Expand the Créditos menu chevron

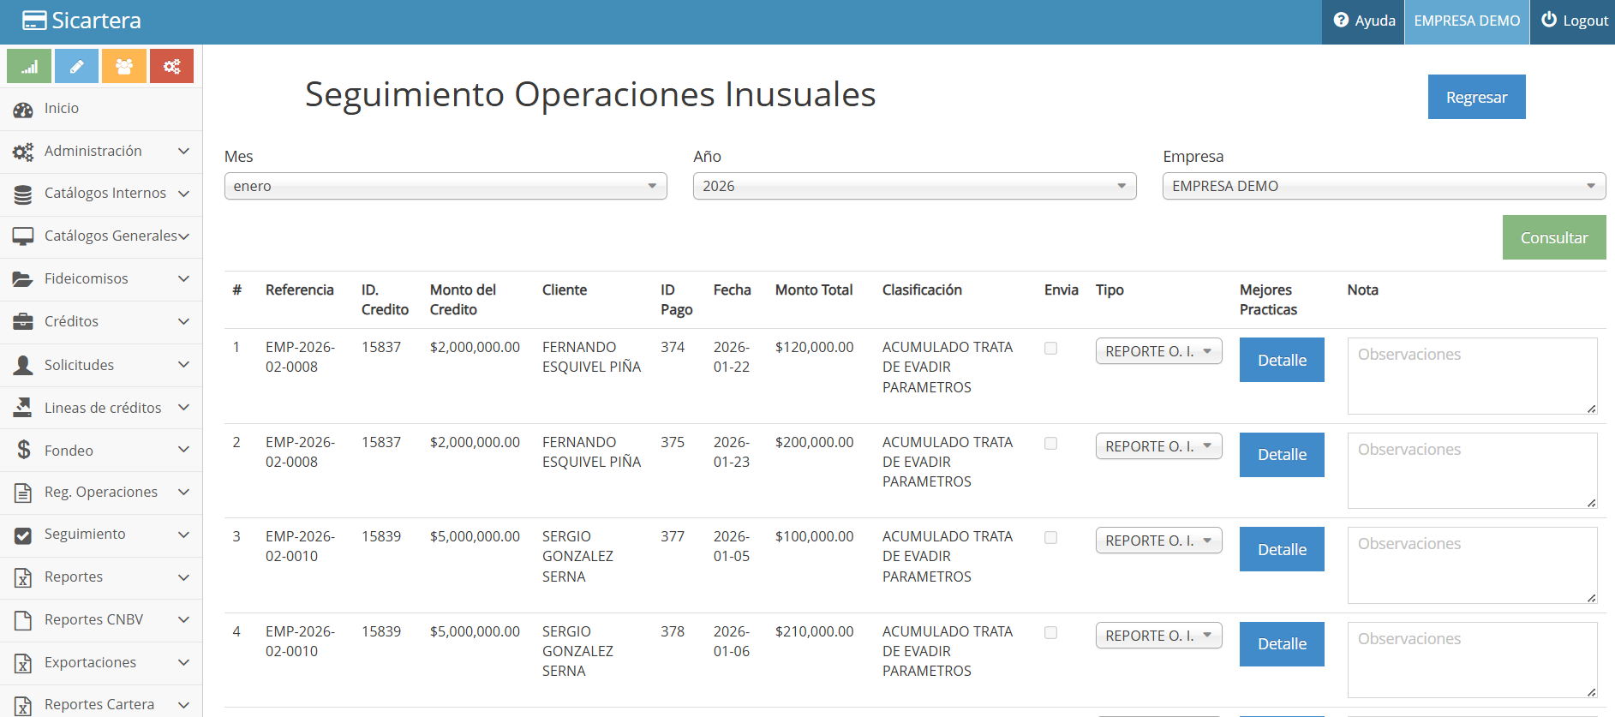[x=183, y=322]
